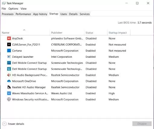Sort by the Publisher column header
The height and width of the screenshot is (129, 154).
click(x=67, y=33)
